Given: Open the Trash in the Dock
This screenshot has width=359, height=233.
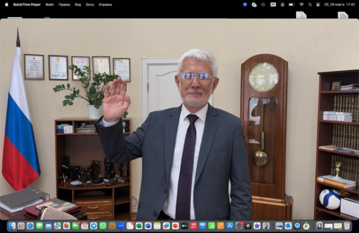Looking at the screenshot, I should [347, 226].
